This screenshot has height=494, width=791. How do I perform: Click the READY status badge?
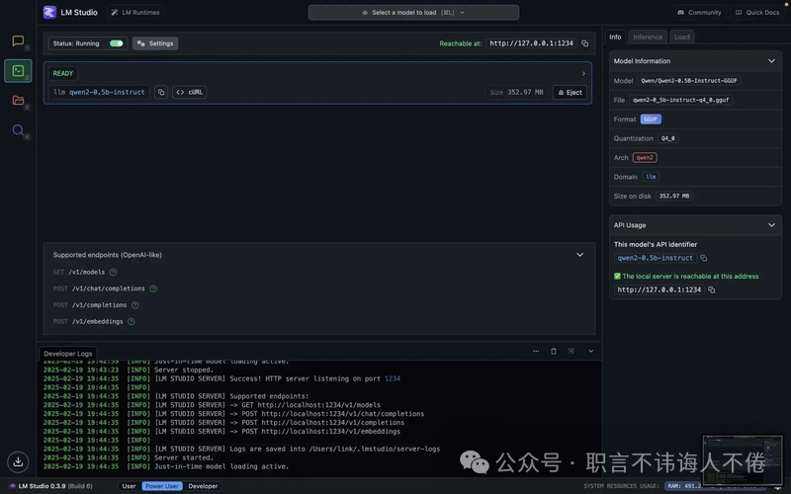(63, 73)
